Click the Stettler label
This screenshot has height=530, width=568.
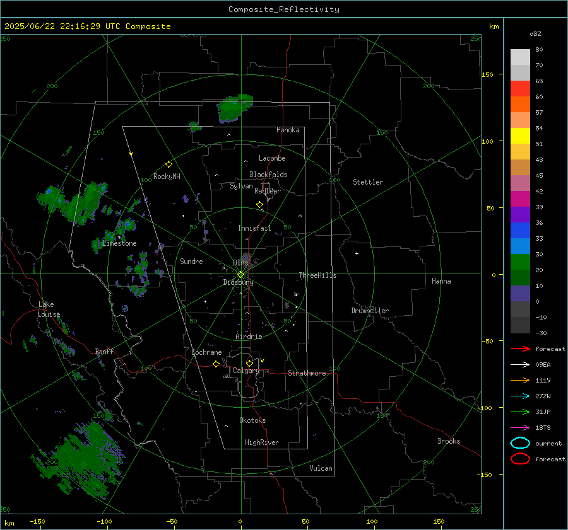click(368, 182)
